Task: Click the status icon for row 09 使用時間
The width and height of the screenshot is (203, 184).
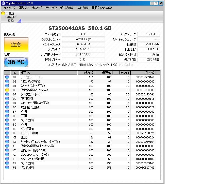Action: (7, 98)
